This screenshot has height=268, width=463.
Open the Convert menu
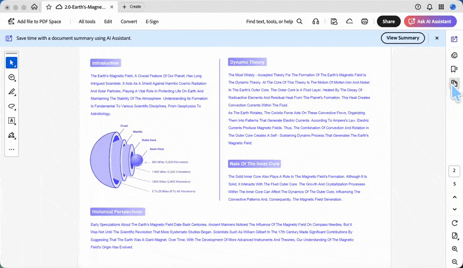pyautogui.click(x=129, y=21)
